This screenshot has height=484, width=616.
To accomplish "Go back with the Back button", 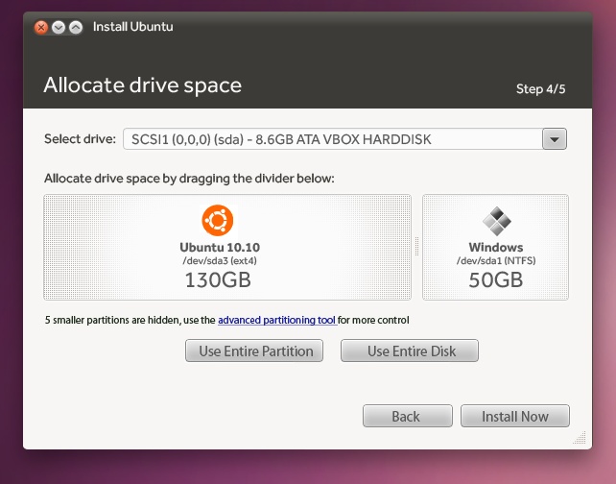I will tap(406, 416).
